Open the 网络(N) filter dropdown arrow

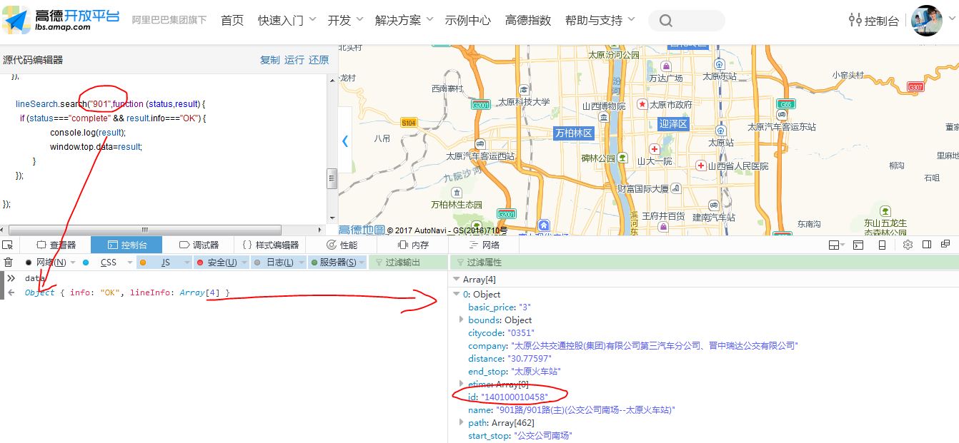(73, 263)
